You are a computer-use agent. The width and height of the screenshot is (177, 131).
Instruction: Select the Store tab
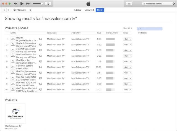click(x=100, y=10)
